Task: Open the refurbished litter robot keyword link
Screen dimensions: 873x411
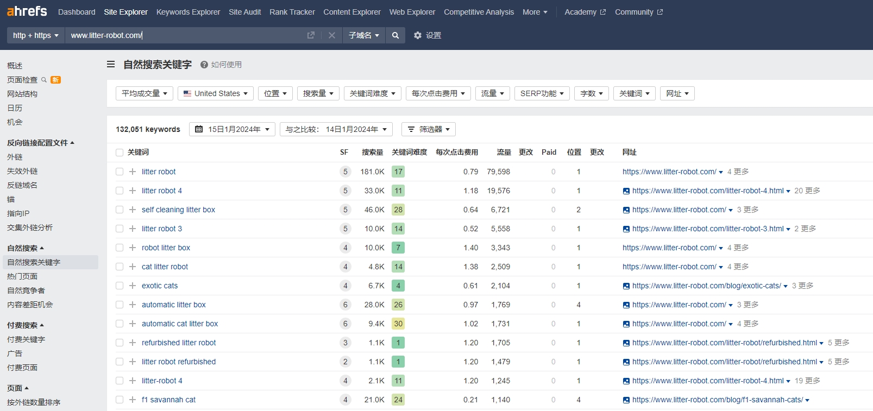Action: 179,343
